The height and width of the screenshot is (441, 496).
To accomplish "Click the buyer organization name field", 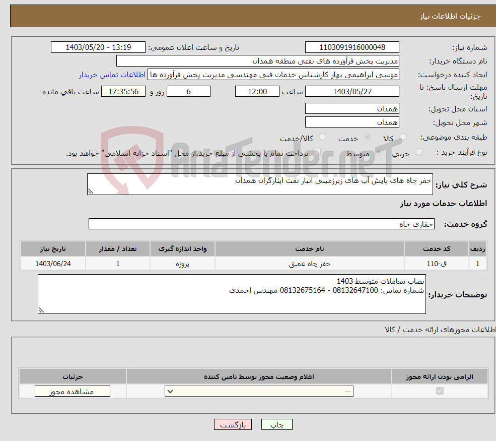I will click(x=257, y=61).
